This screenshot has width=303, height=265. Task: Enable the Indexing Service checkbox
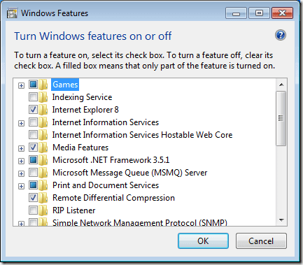(33, 97)
